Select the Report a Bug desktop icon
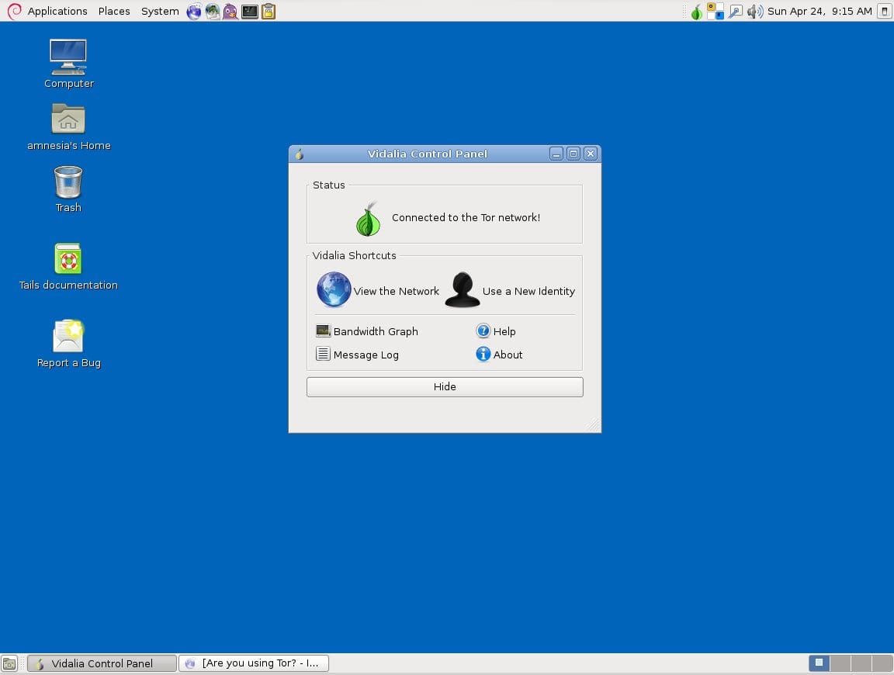 pyautogui.click(x=68, y=337)
